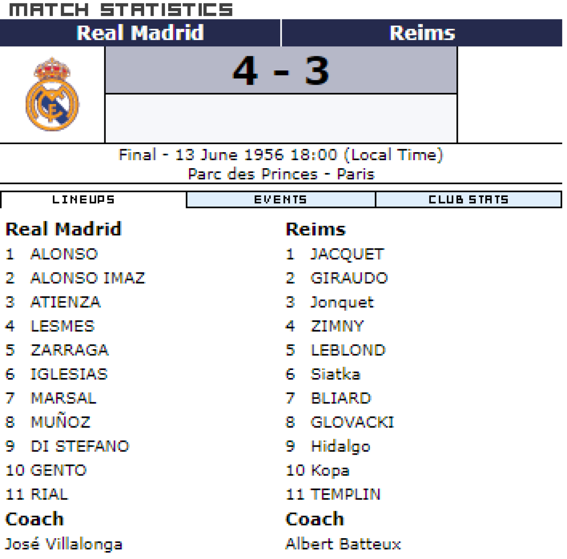Click the Real Madrid header name

pos(140,33)
